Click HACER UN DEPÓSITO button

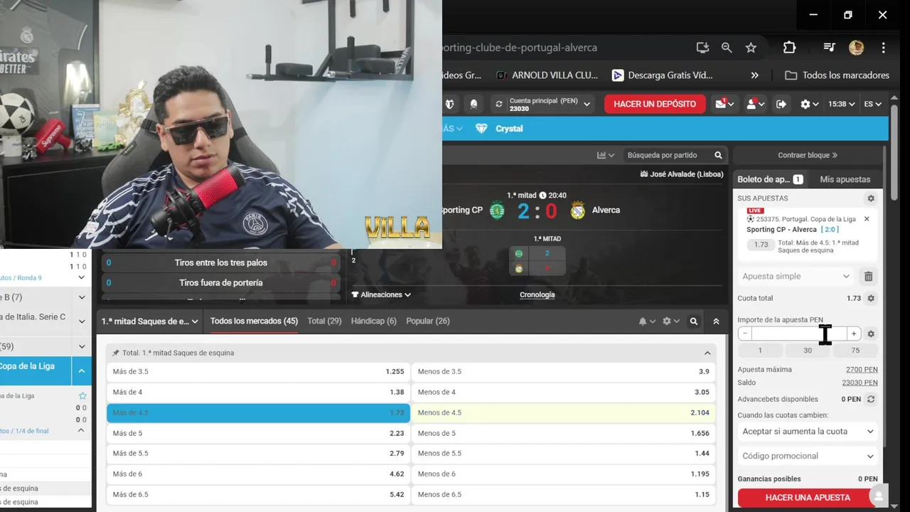[x=655, y=104]
